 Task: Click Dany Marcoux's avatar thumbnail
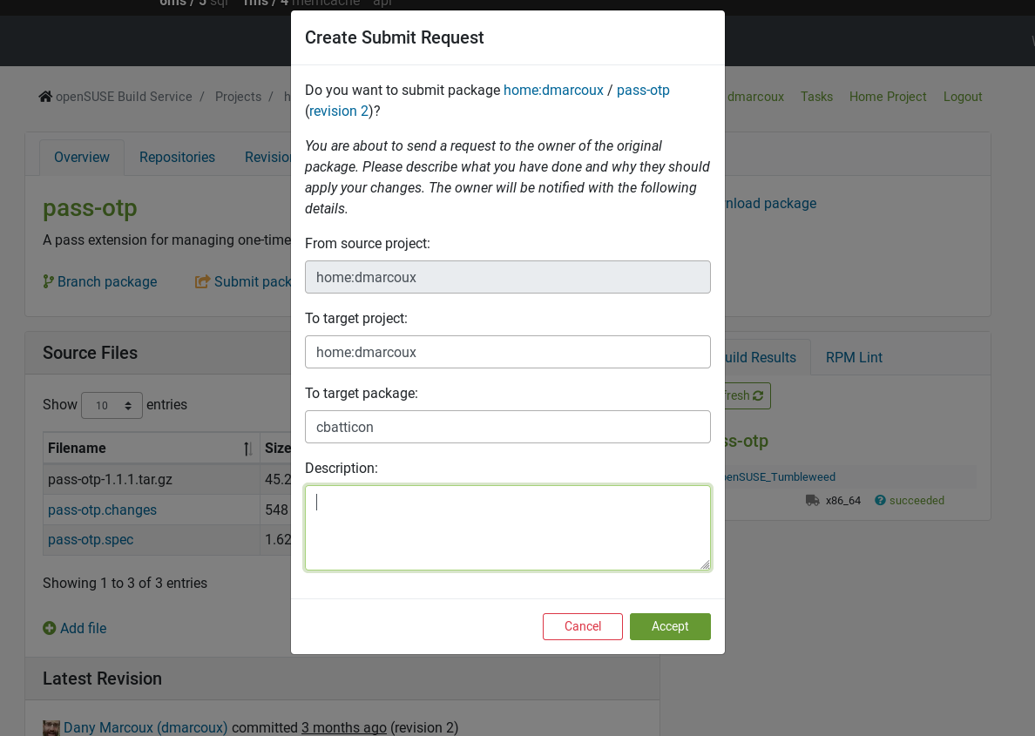click(x=51, y=727)
